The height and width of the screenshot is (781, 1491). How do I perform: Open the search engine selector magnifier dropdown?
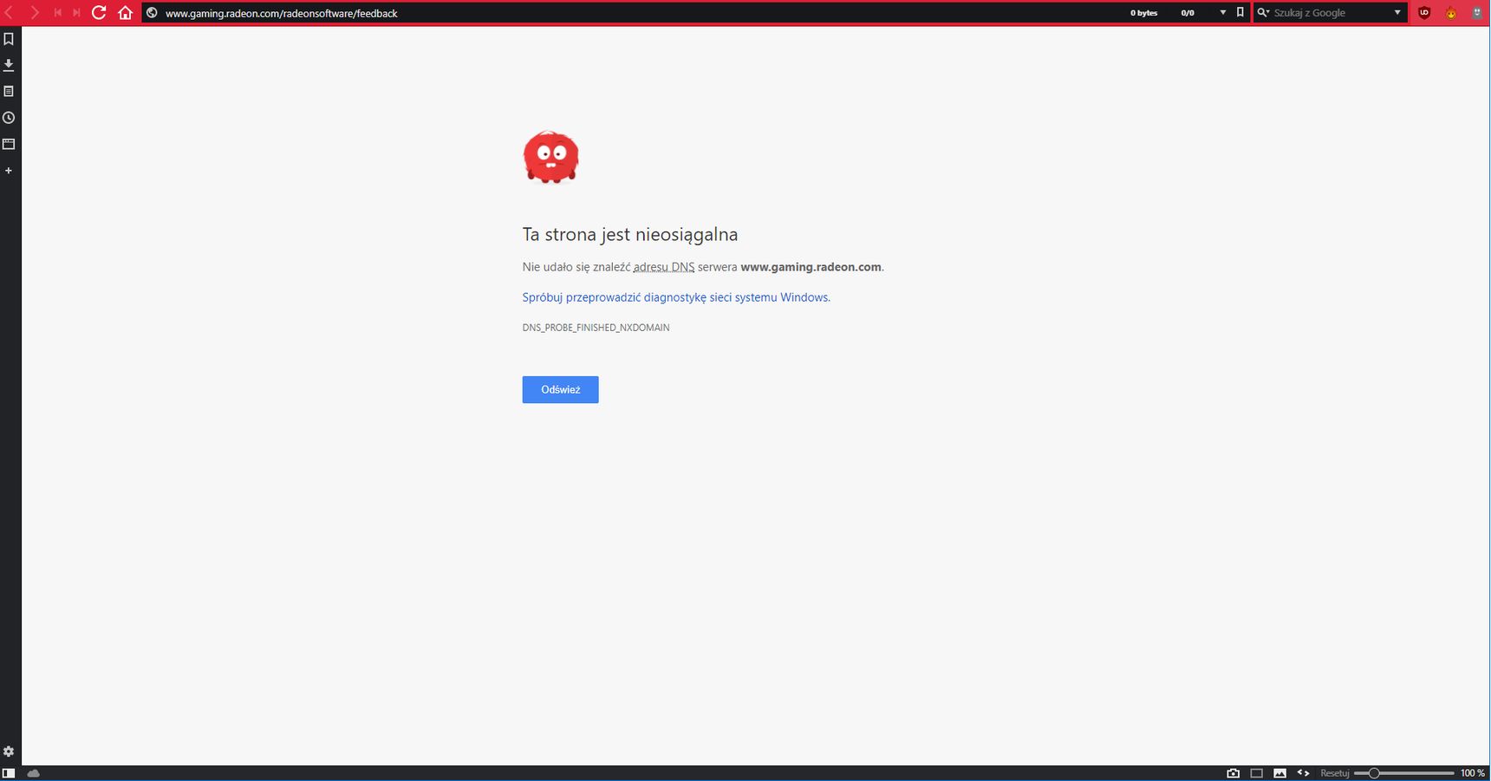(1263, 13)
